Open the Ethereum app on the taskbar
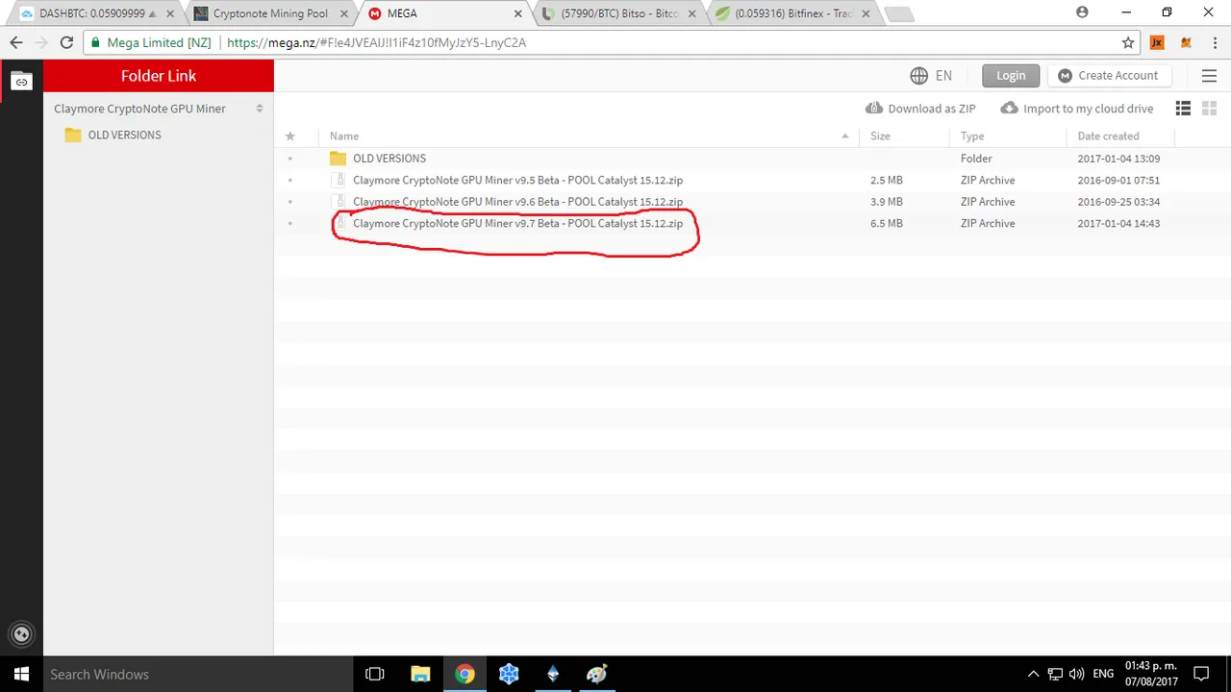The height and width of the screenshot is (692, 1231). (553, 674)
